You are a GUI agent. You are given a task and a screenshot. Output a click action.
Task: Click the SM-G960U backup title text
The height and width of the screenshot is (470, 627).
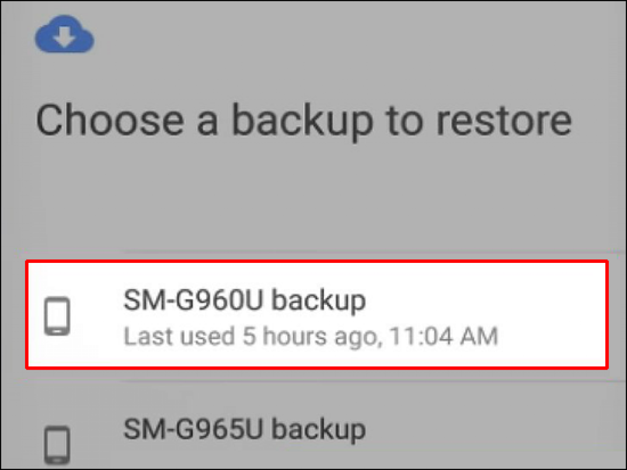[244, 300]
